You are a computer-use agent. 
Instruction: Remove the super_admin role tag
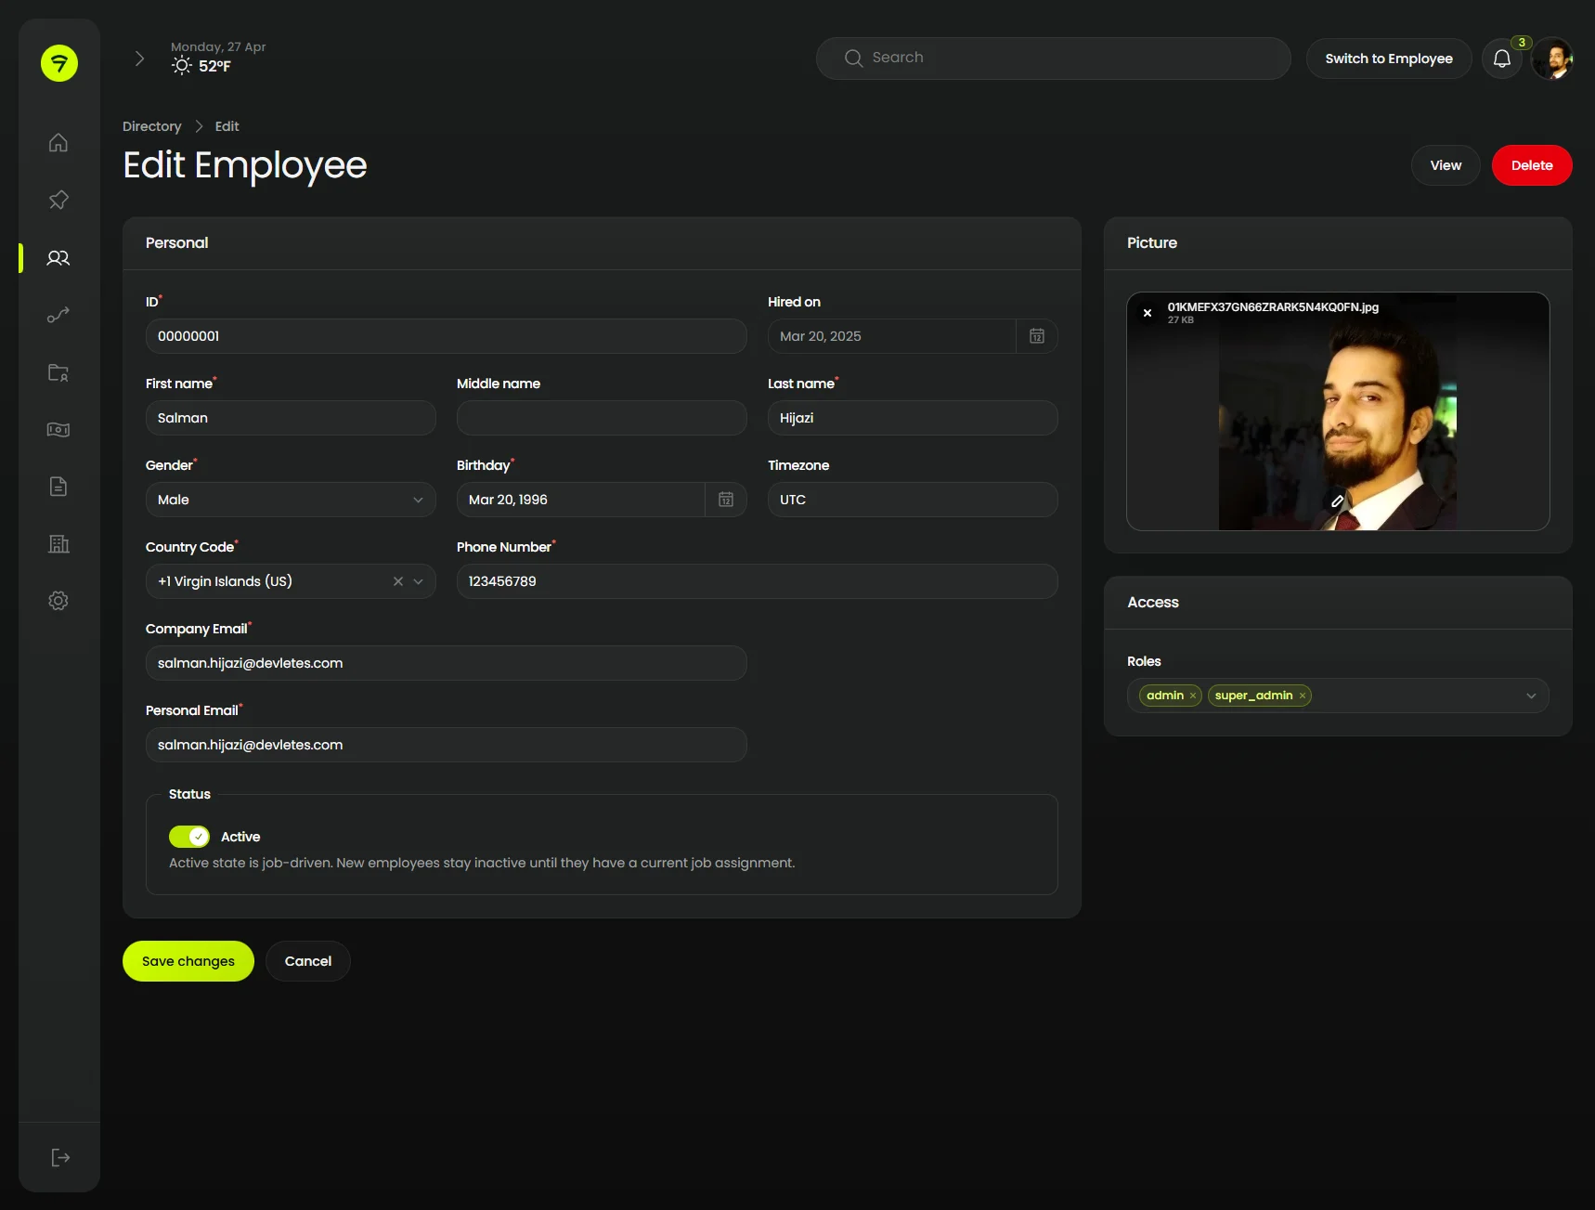(1303, 696)
